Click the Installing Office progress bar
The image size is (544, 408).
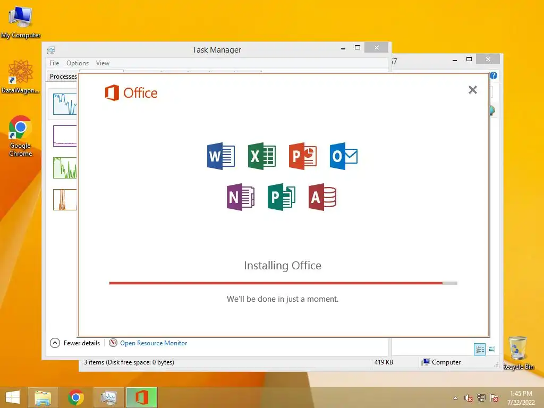coord(283,283)
